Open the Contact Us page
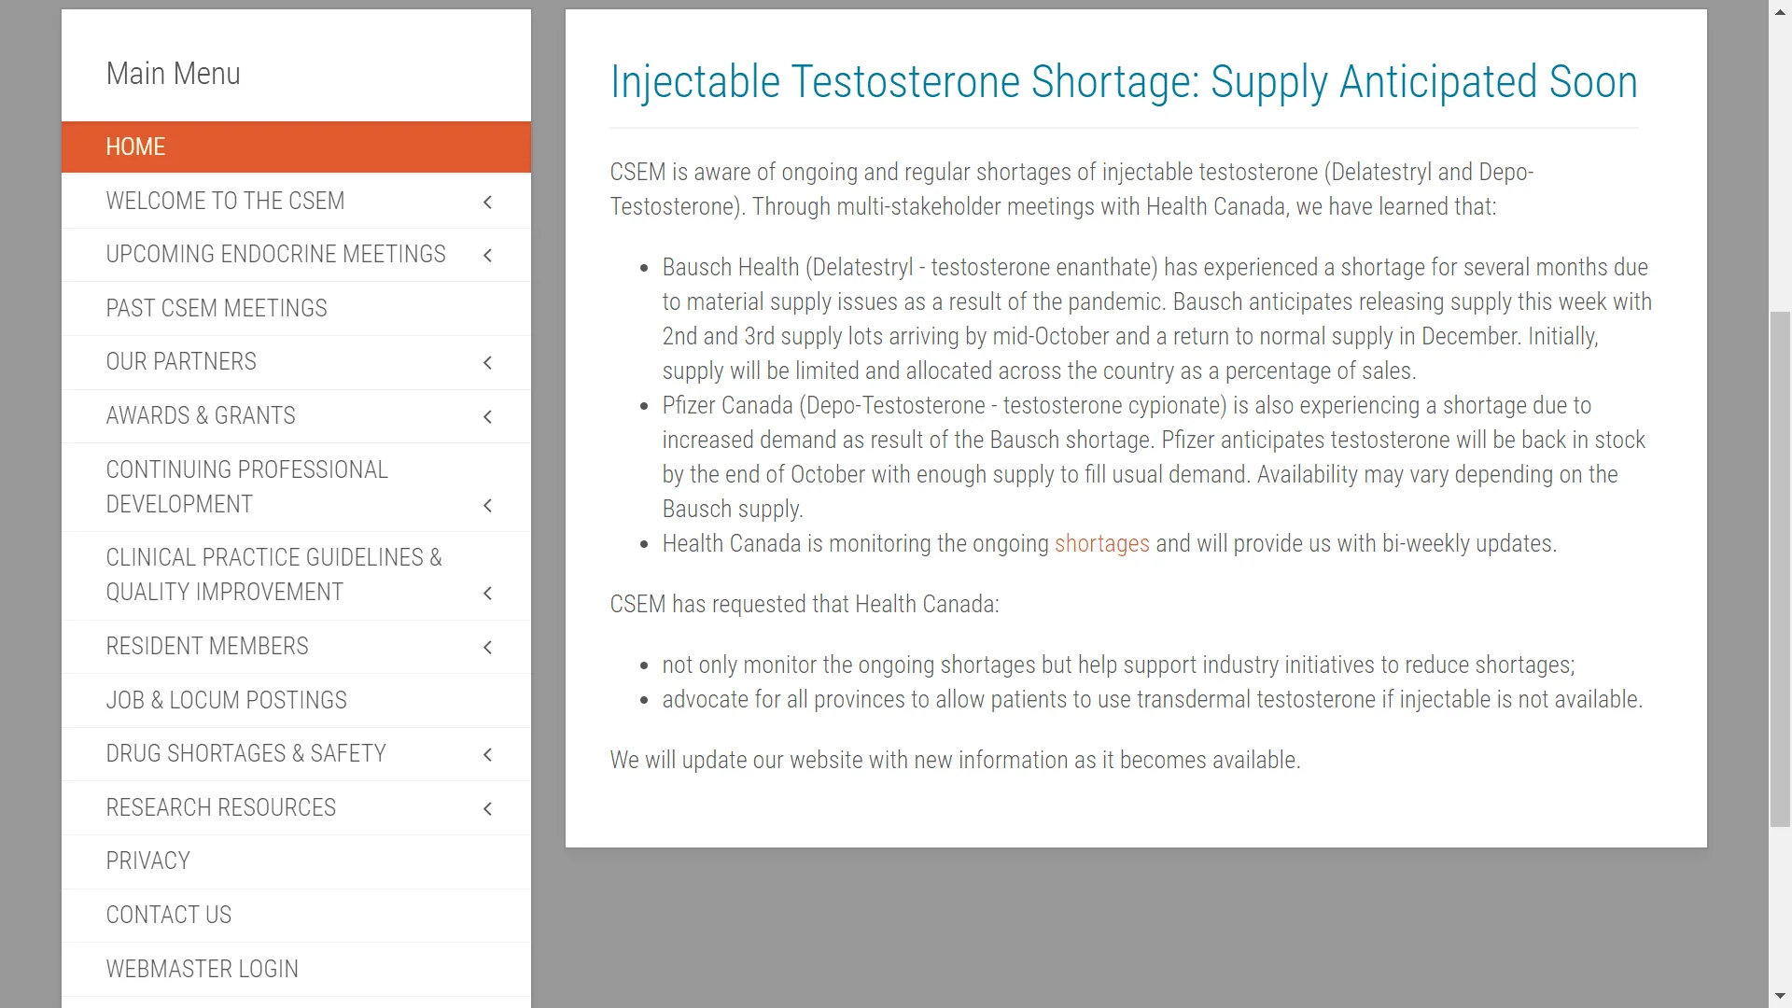This screenshot has width=1792, height=1008. coord(296,915)
